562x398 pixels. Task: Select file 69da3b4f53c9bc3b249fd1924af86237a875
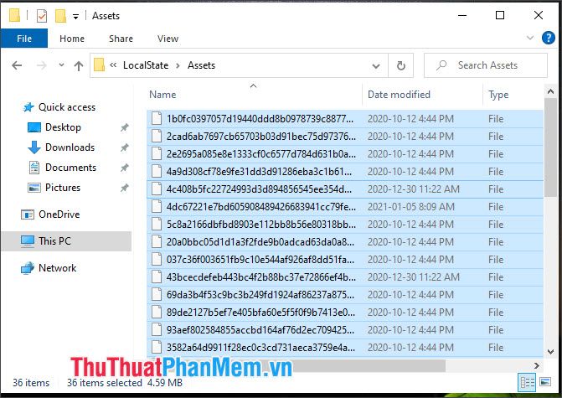tap(345, 294)
